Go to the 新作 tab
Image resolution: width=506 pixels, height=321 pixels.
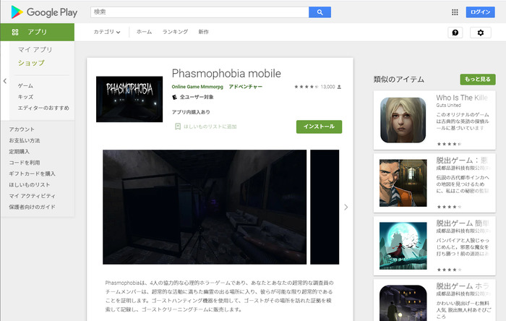click(203, 32)
